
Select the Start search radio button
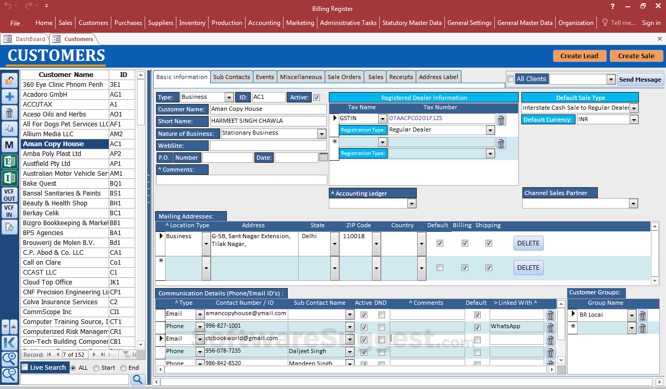(96, 368)
